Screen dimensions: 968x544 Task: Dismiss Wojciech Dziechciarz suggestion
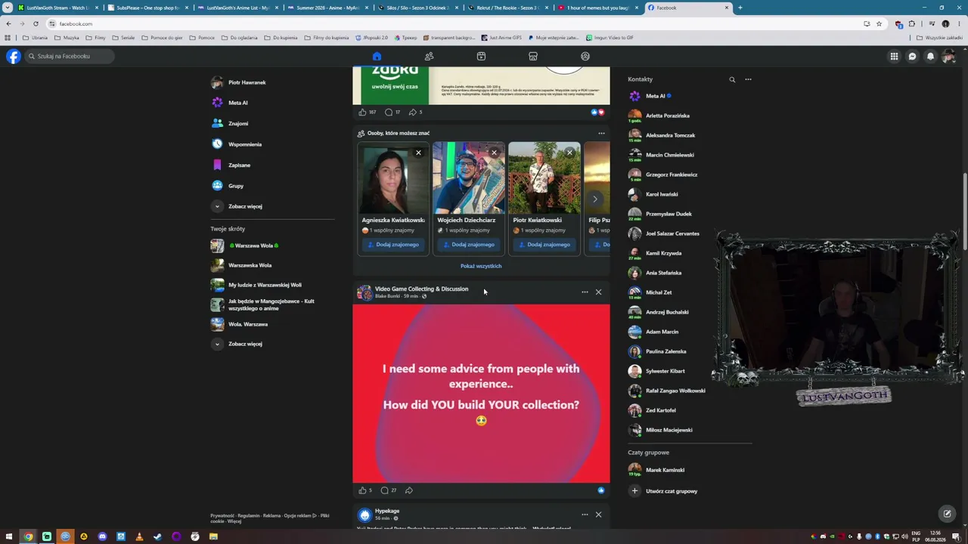coord(494,153)
